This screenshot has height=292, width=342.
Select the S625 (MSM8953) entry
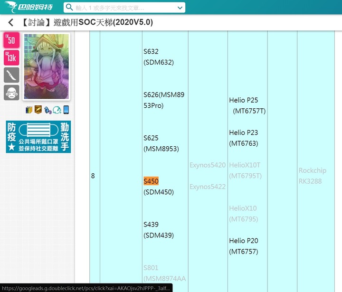pyautogui.click(x=161, y=143)
